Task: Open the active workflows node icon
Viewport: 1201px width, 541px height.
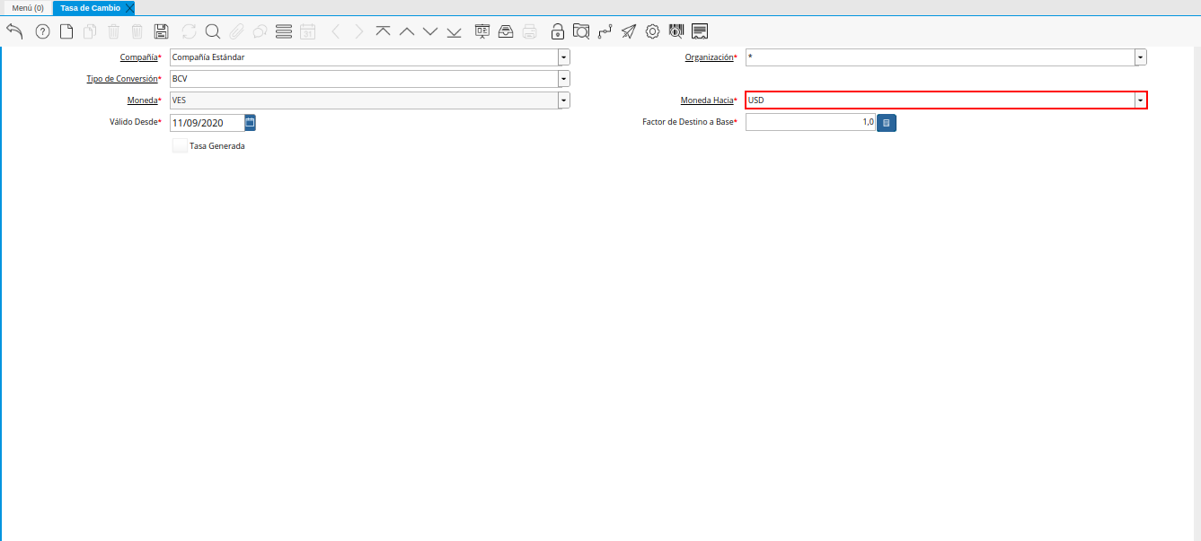Action: point(605,31)
